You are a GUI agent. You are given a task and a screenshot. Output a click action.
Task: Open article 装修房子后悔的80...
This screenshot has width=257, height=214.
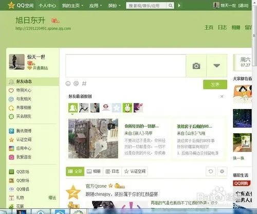[x=194, y=127]
